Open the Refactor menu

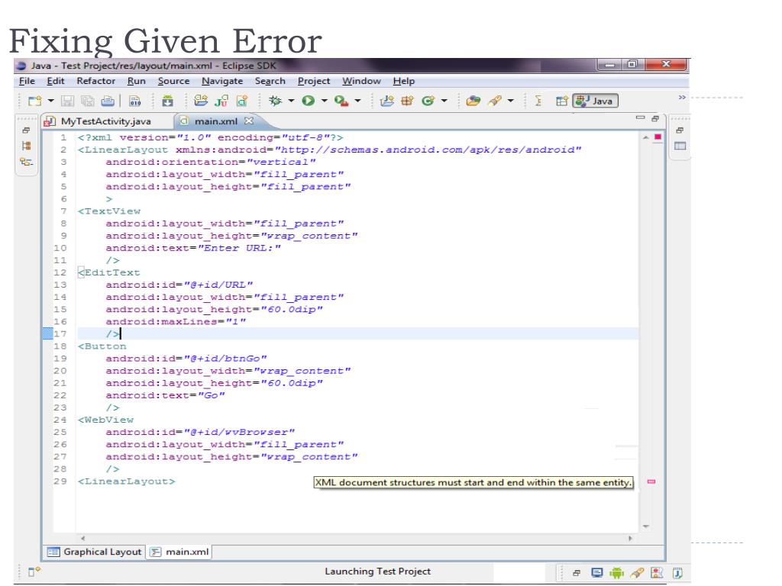pos(95,81)
